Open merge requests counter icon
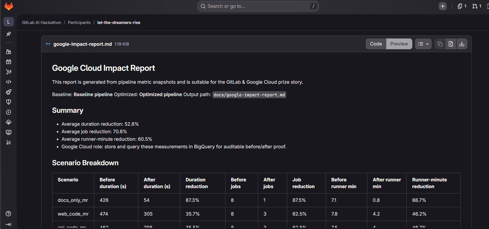The height and width of the screenshot is (229, 489). click(477, 6)
